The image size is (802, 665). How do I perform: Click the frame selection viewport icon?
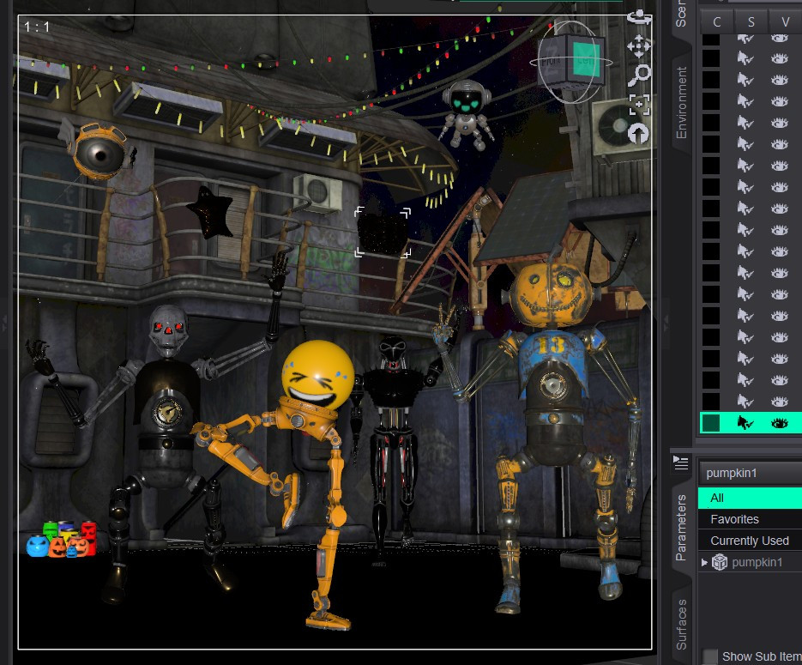click(639, 106)
